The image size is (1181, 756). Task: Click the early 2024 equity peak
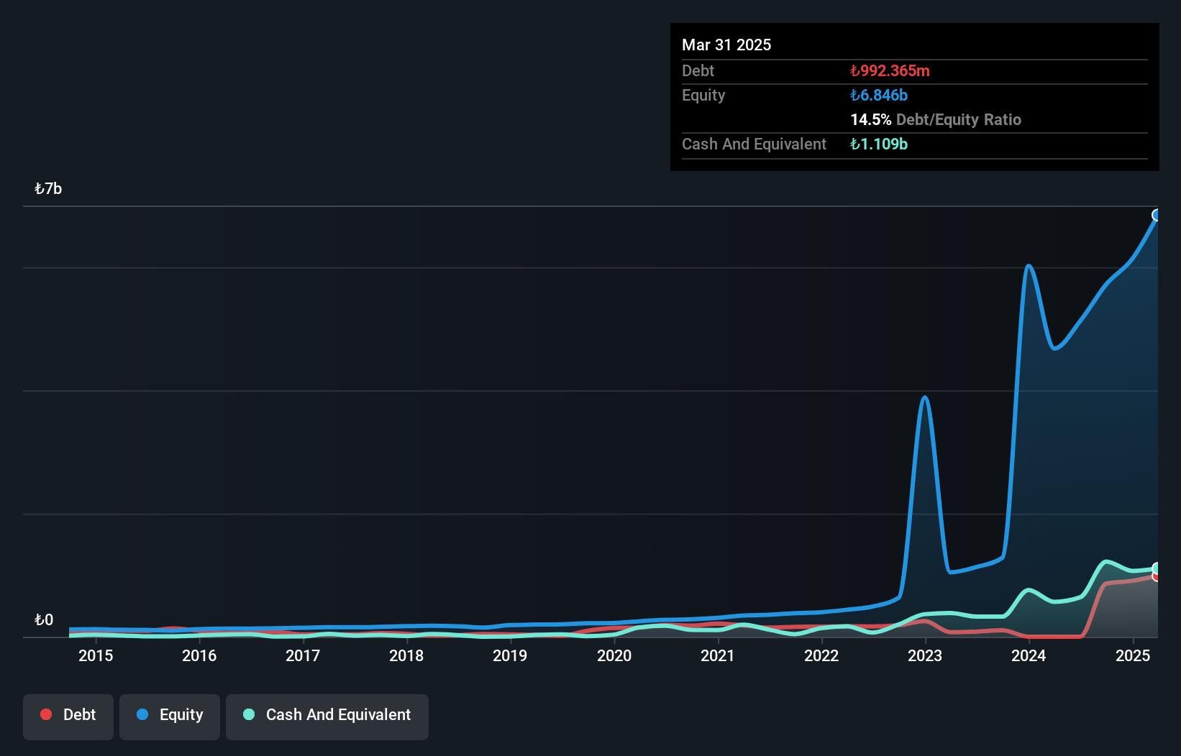pos(1029,266)
